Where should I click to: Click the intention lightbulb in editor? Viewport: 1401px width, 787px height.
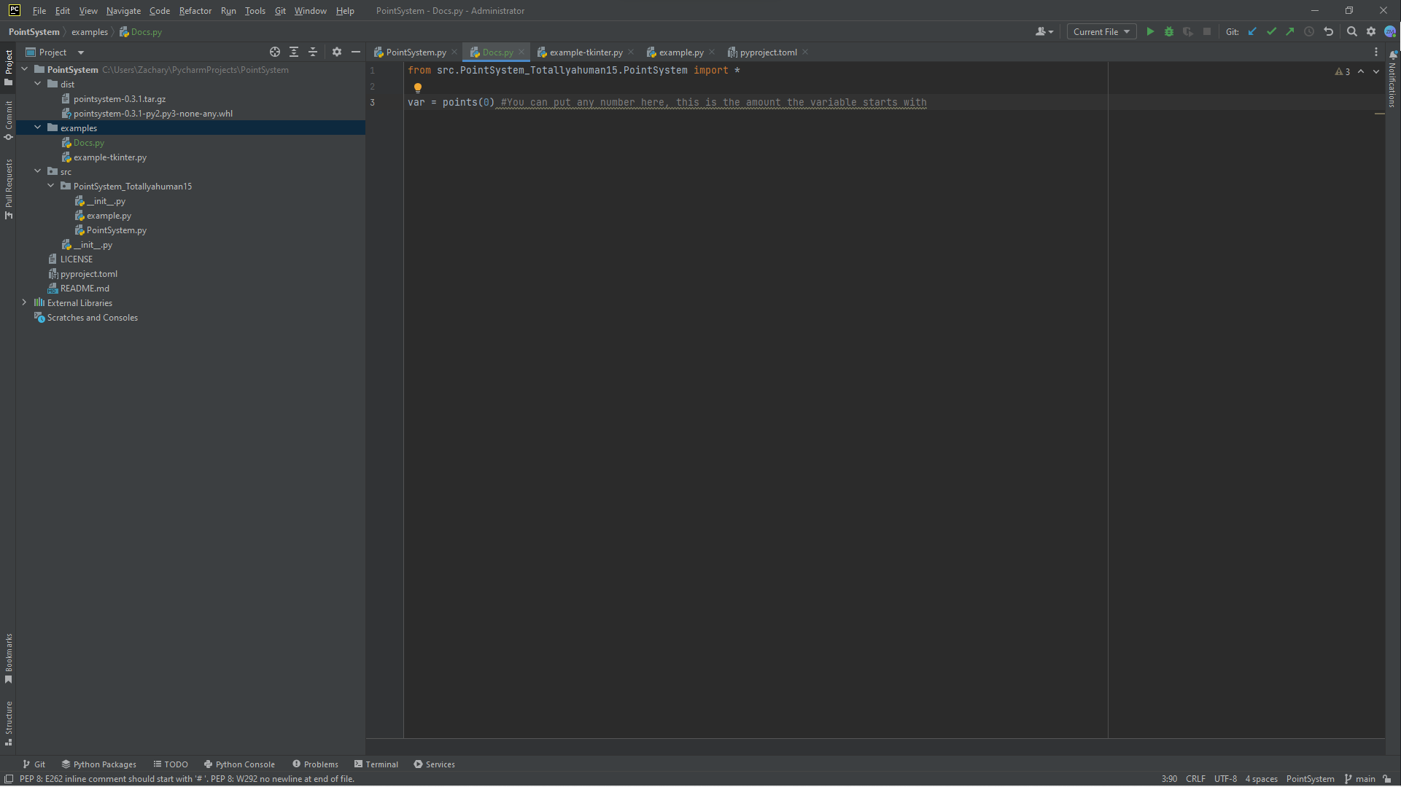(x=418, y=87)
